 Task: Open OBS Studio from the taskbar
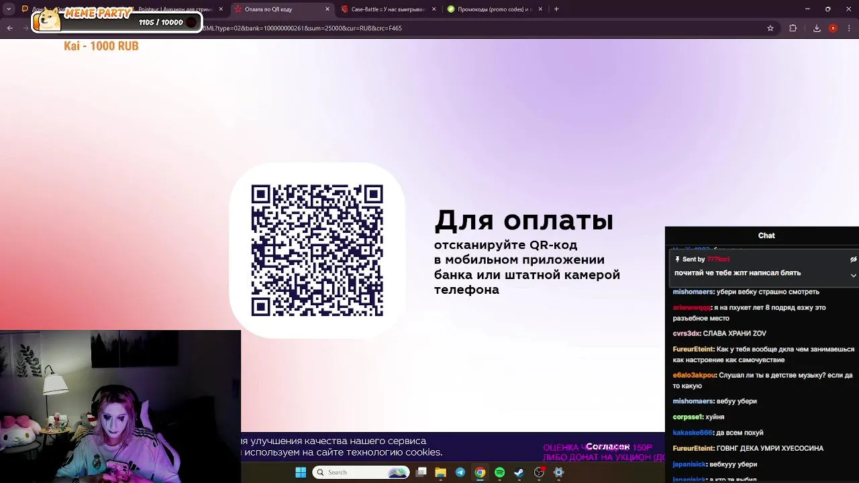(x=539, y=472)
